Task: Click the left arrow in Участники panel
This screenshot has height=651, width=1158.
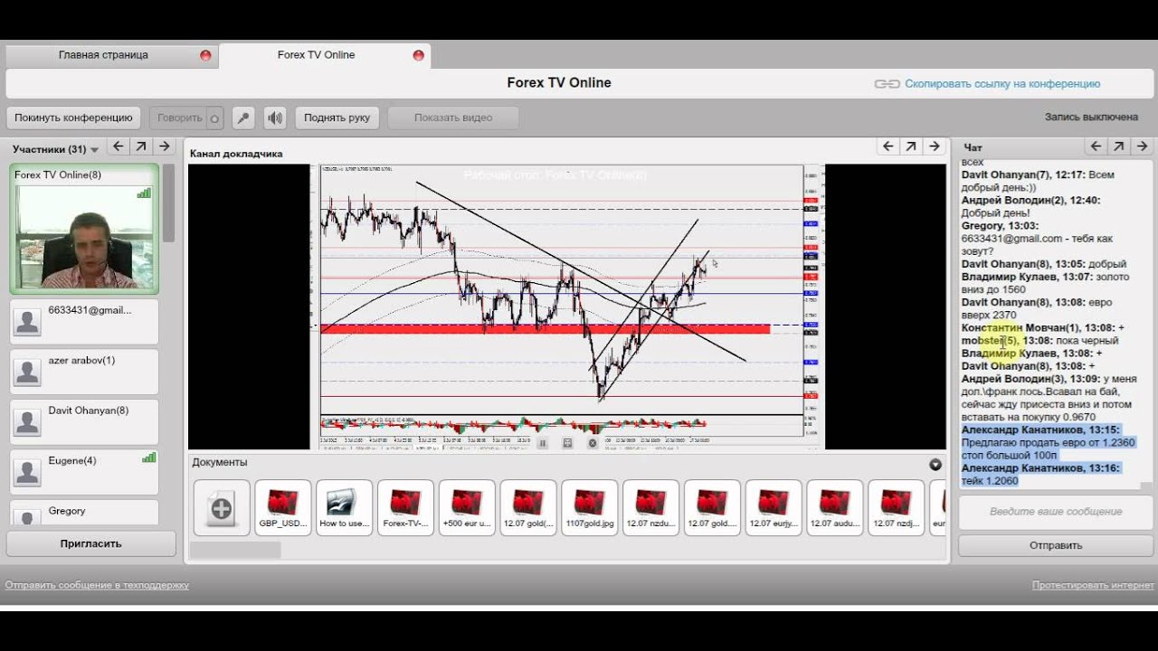Action: pyautogui.click(x=118, y=146)
